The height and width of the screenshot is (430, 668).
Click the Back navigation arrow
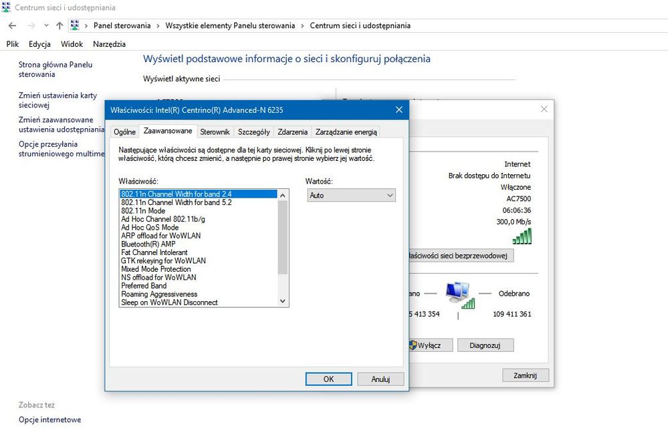tap(12, 26)
